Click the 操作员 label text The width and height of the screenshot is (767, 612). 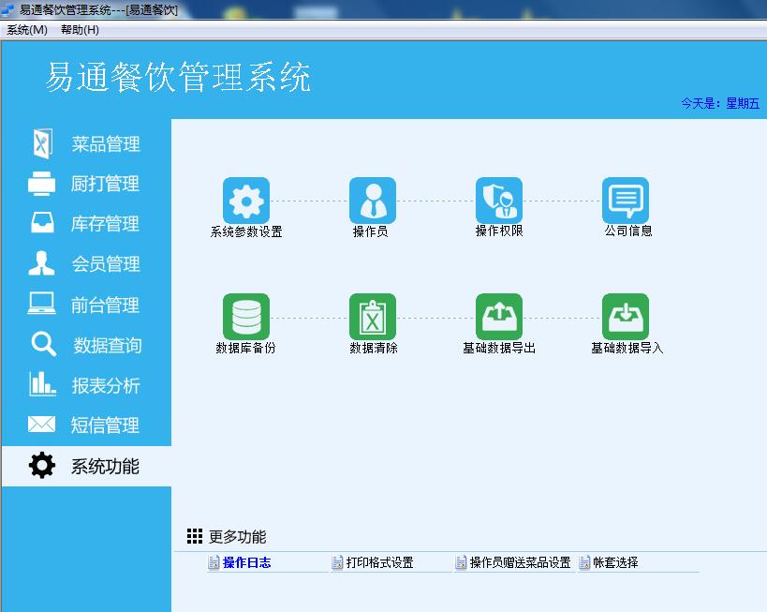(x=370, y=231)
